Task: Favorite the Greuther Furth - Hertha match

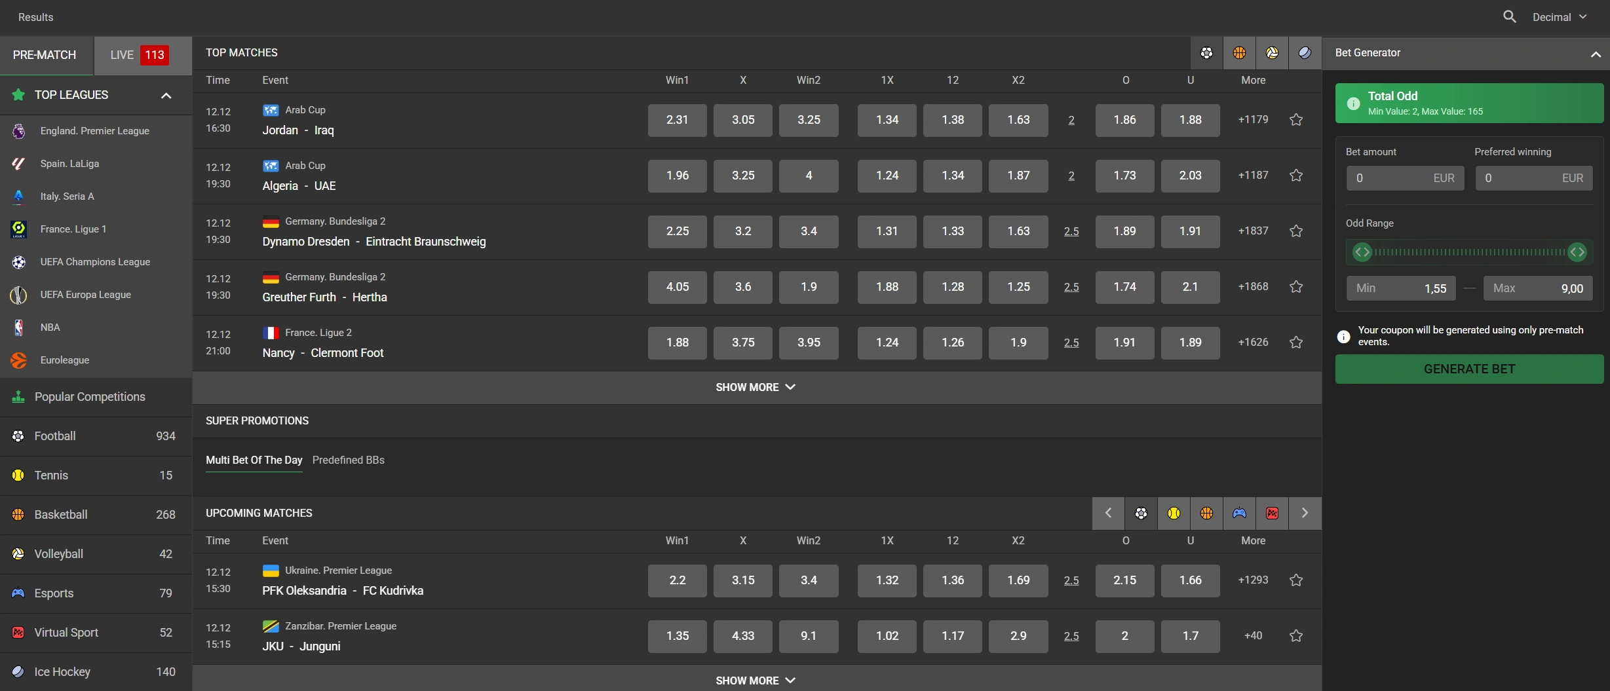Action: (x=1296, y=287)
